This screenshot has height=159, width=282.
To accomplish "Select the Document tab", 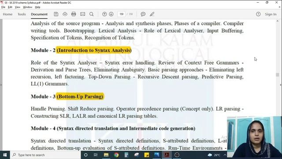I will 39,14.
